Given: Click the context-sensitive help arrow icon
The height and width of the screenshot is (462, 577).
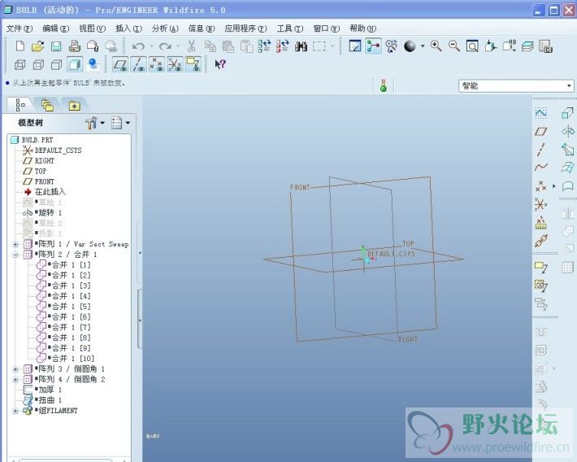Looking at the screenshot, I should (220, 64).
